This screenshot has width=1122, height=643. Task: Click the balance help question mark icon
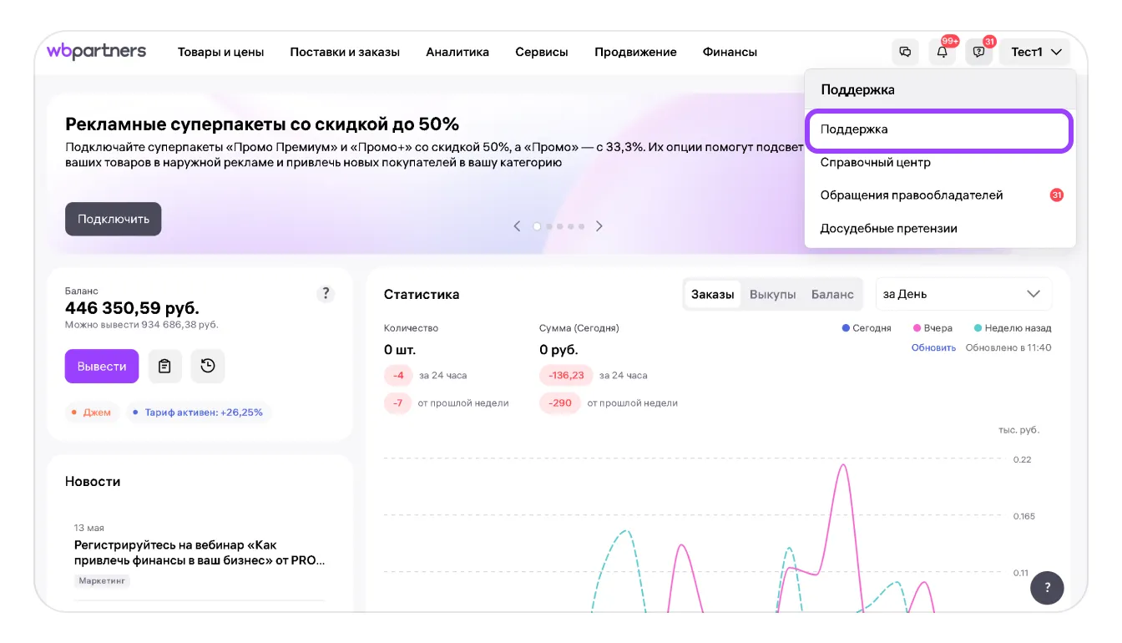(x=326, y=294)
